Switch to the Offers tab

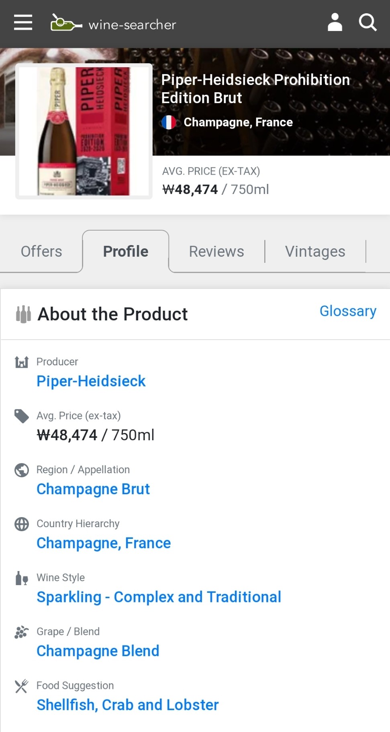click(41, 252)
